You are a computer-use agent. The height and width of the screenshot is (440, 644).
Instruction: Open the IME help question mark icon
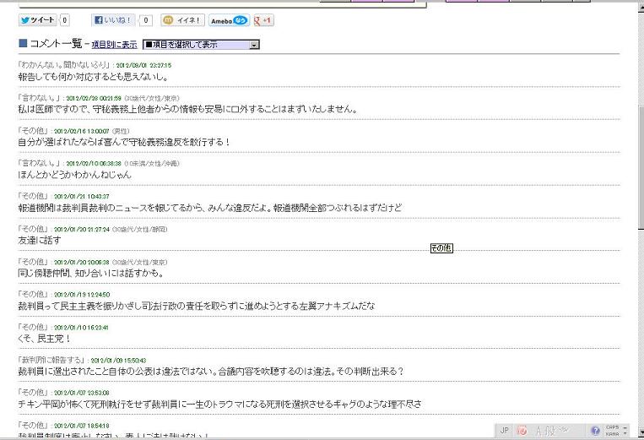(x=595, y=431)
